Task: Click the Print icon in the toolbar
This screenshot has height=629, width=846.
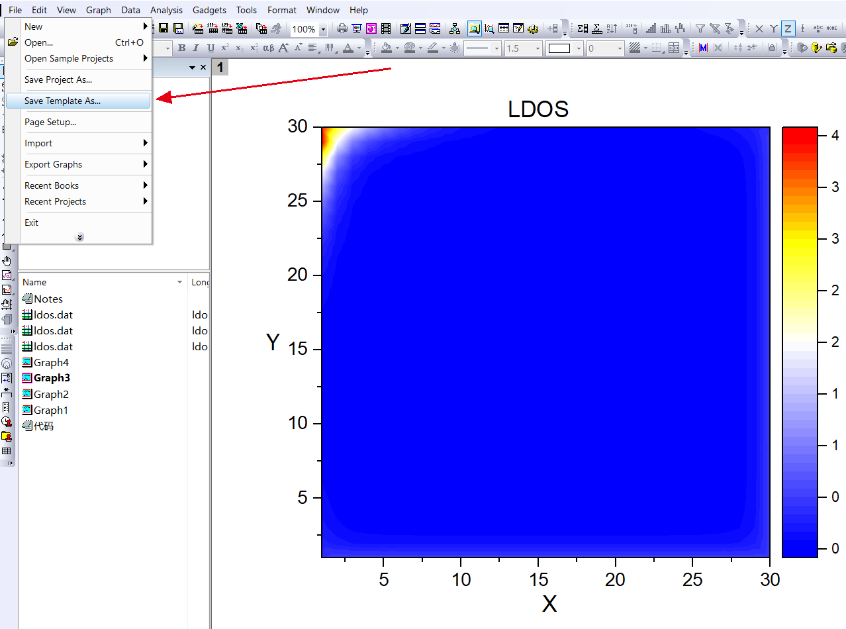Action: click(x=342, y=28)
